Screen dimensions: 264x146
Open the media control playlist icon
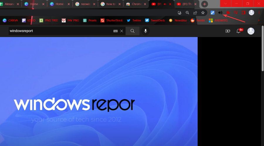(x=236, y=13)
